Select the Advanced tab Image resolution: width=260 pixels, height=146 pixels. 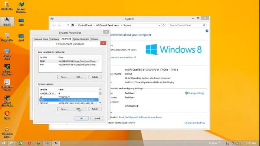point(66,39)
